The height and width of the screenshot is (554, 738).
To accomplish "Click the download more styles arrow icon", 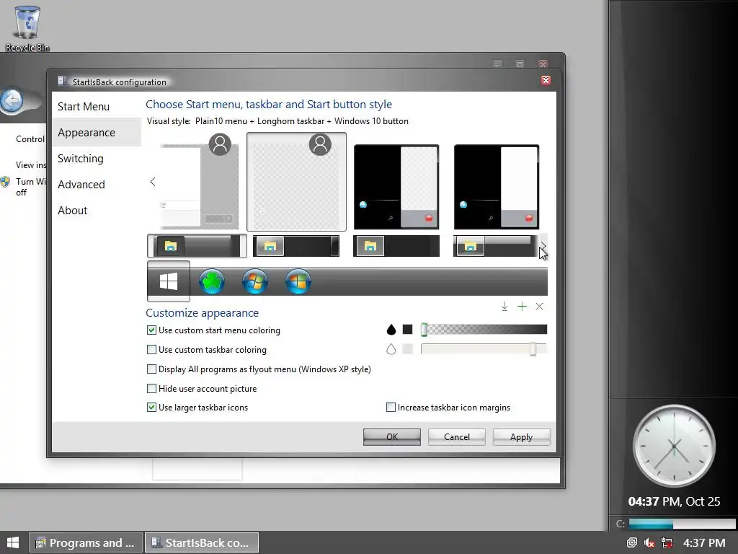I will click(504, 306).
